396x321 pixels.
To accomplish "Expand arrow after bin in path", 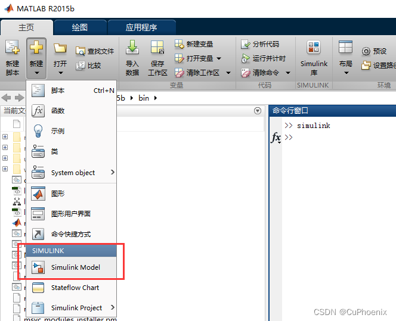I will click(156, 98).
